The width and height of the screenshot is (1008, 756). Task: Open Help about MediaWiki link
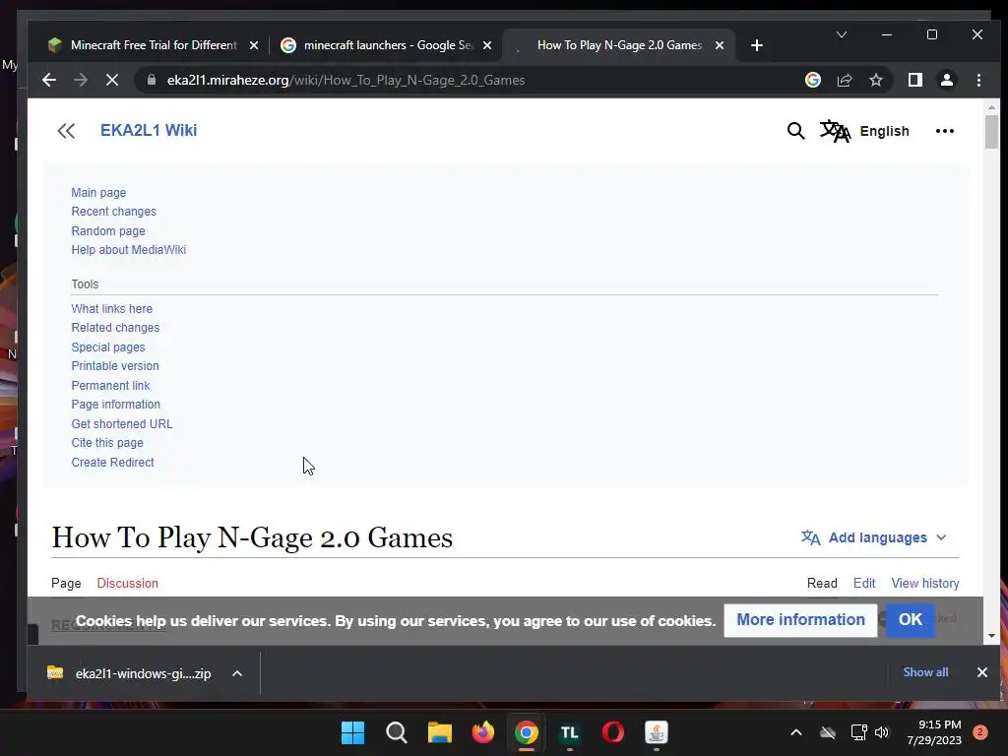[129, 250]
